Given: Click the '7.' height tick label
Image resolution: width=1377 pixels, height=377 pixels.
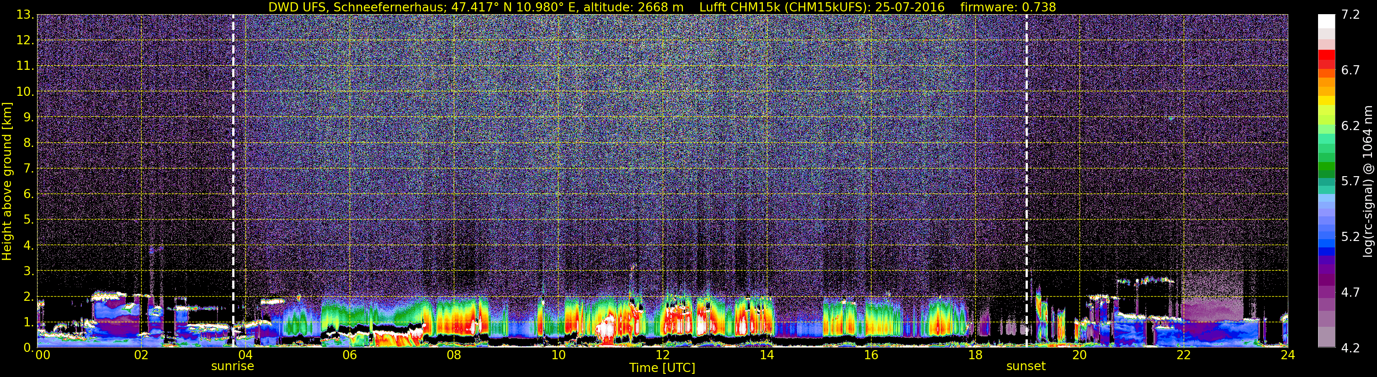Looking at the screenshot, I should click(x=29, y=169).
